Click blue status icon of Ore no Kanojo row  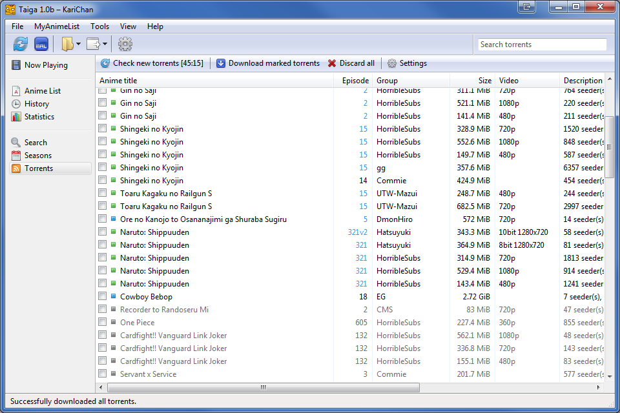pos(114,219)
